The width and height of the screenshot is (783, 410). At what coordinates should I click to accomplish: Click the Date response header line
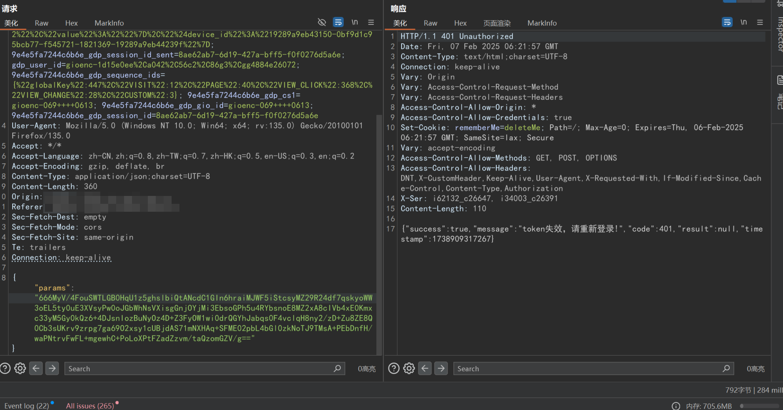click(x=479, y=47)
